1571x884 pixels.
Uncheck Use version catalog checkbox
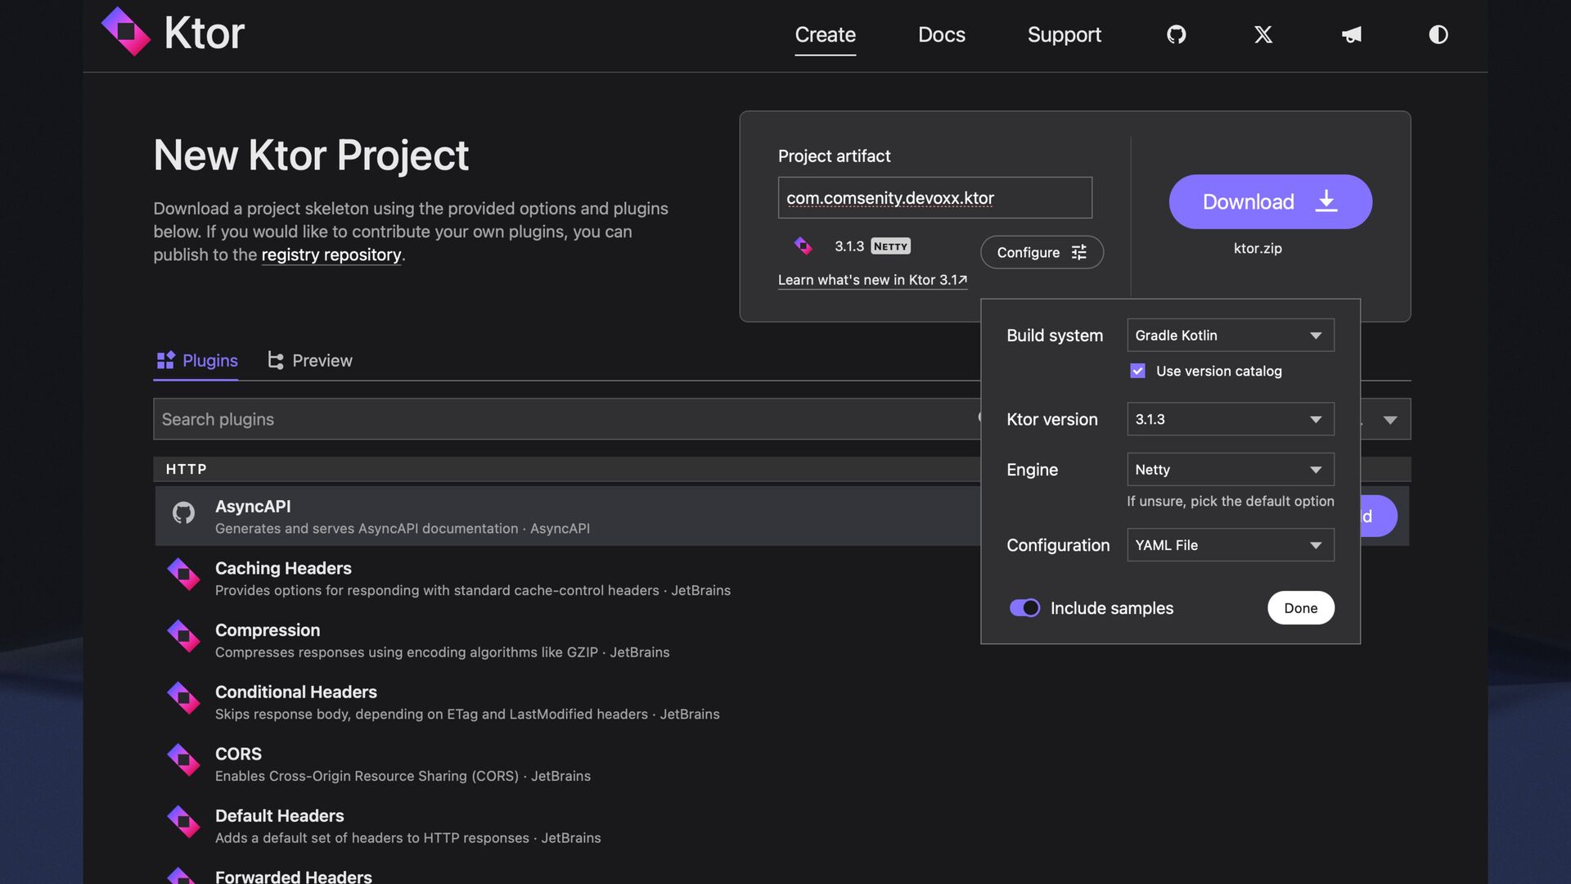pyautogui.click(x=1137, y=371)
